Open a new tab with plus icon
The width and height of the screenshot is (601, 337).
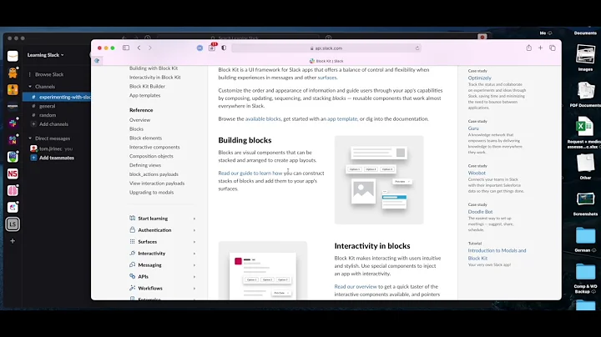click(540, 48)
